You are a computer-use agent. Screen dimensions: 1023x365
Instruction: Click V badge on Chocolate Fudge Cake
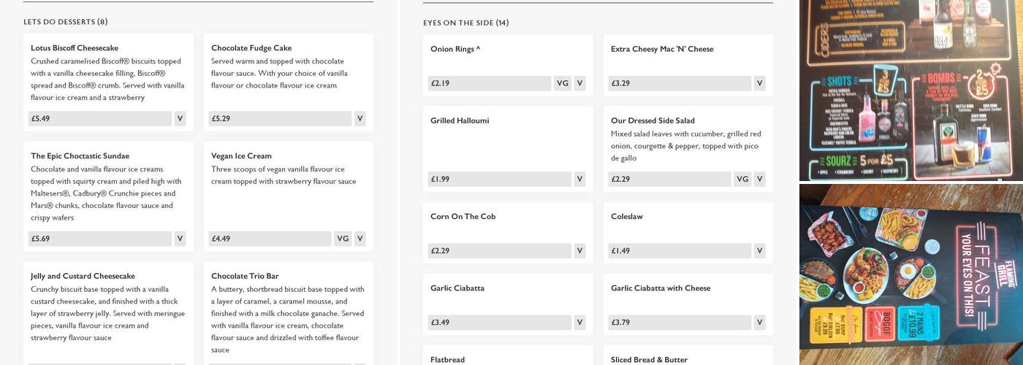point(360,118)
